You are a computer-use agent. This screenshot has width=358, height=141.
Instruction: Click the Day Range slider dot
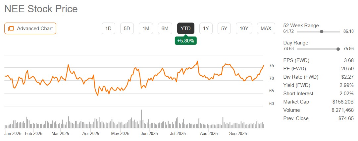338,49
